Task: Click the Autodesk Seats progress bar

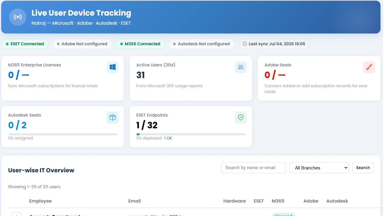Action: (63, 134)
